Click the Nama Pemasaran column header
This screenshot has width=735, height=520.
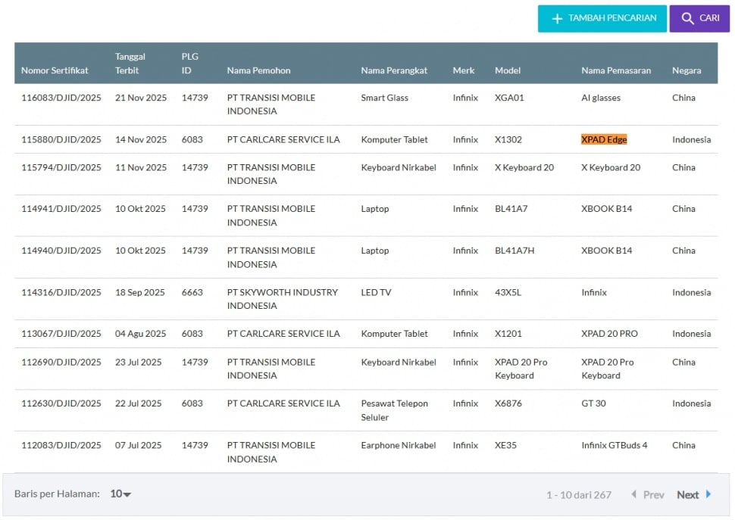pyautogui.click(x=616, y=70)
